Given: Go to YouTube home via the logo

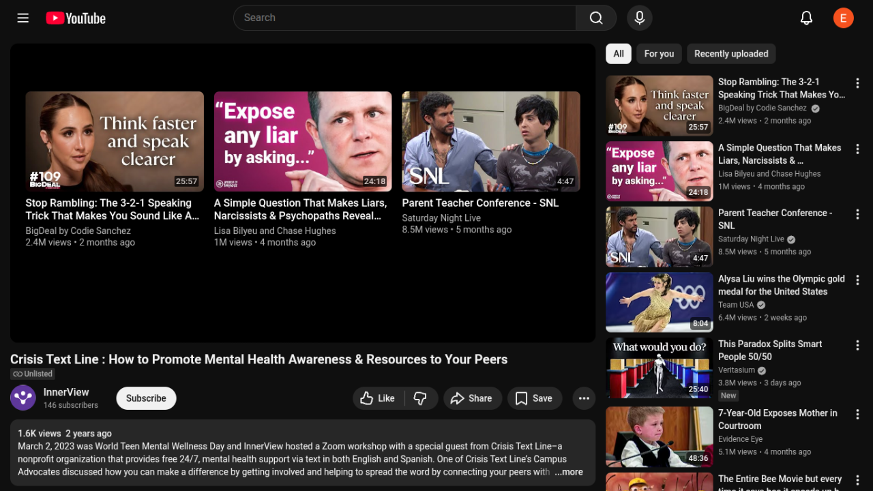Looking at the screenshot, I should (76, 18).
